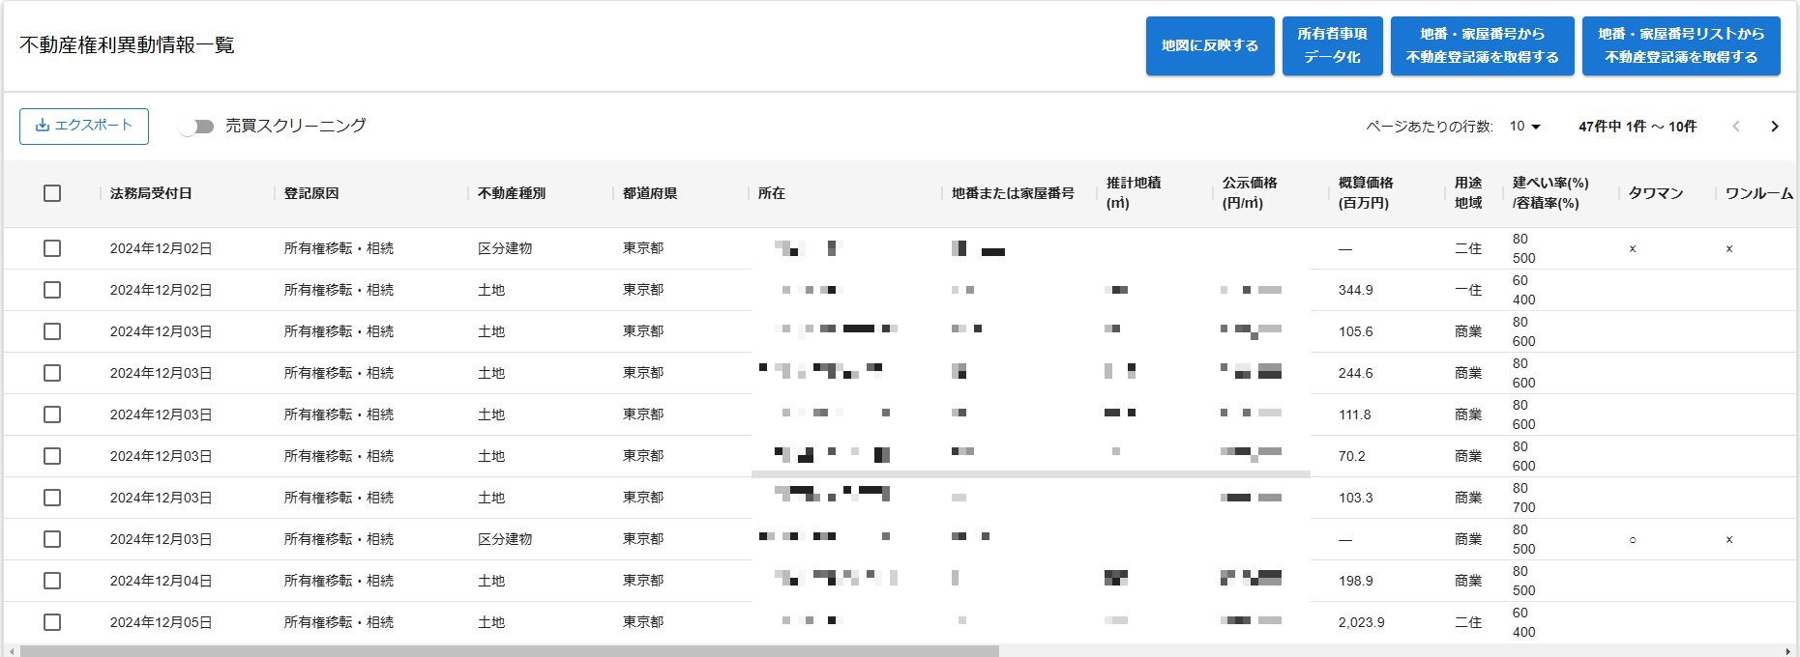
Task: Sort by 用途地域 column header
Action: tap(1468, 193)
